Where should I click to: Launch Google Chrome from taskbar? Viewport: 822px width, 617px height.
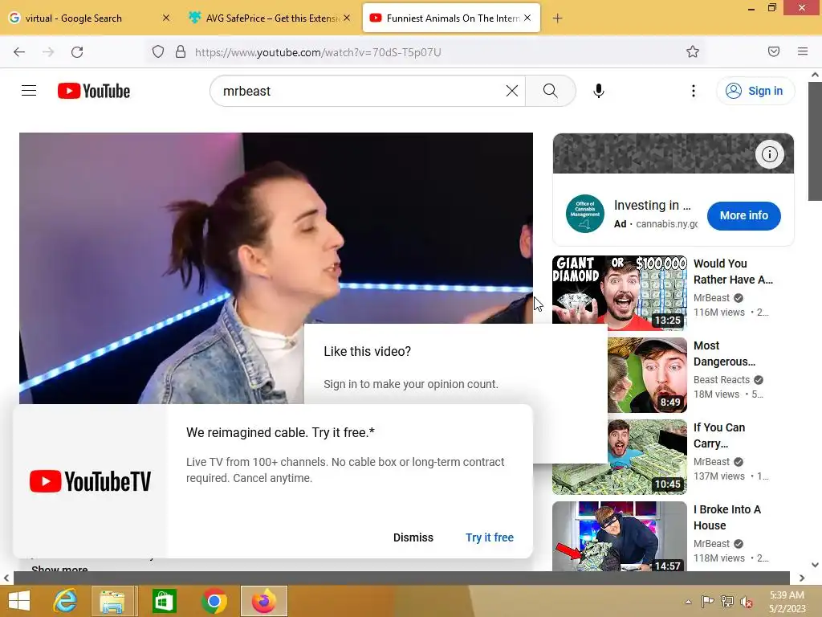(x=214, y=601)
